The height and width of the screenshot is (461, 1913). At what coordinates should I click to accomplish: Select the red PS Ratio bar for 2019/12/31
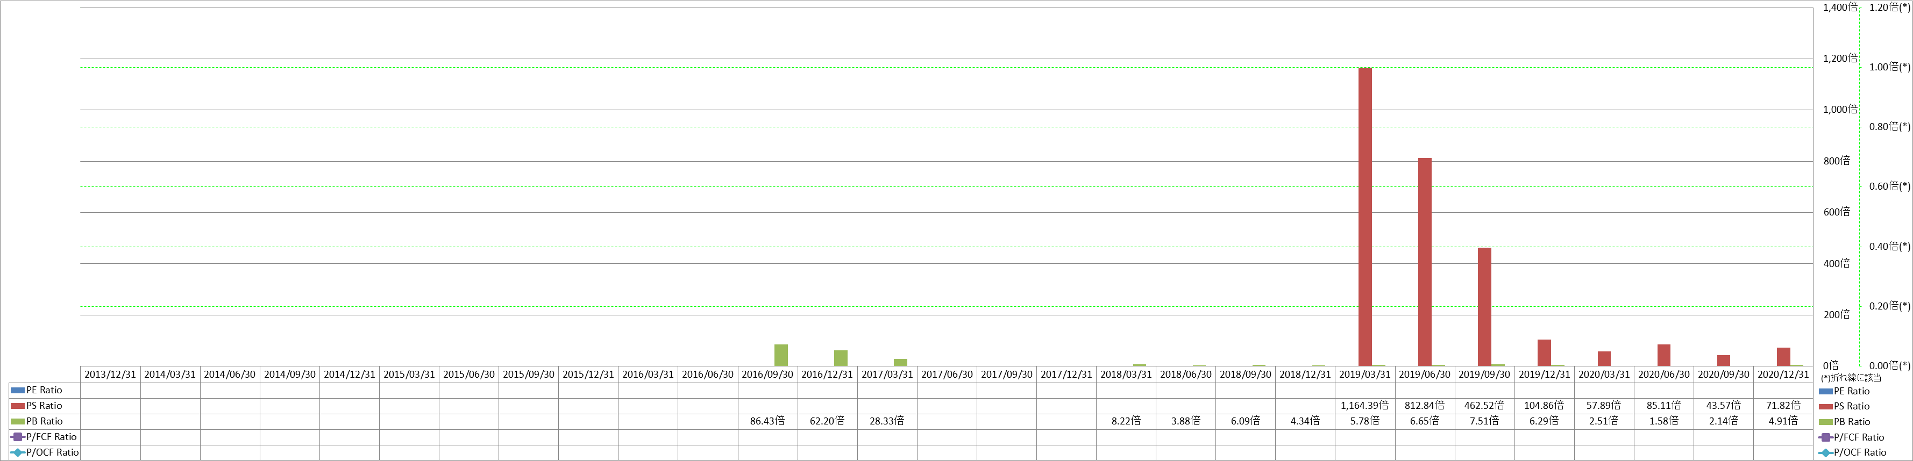tap(1544, 352)
